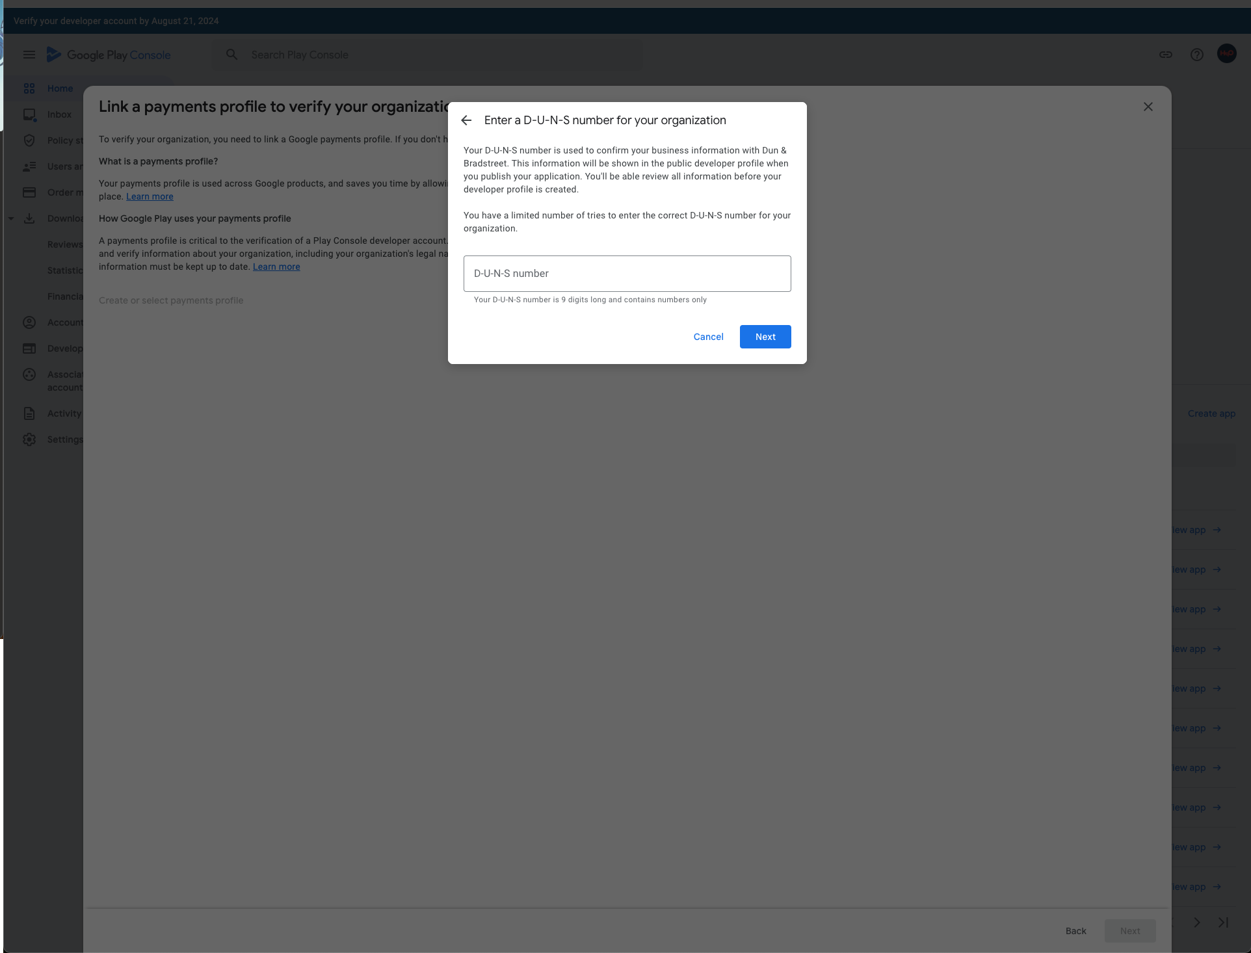1251x953 pixels.
Task: Click Cancel in D-U-N-S dialog
Action: 708,337
